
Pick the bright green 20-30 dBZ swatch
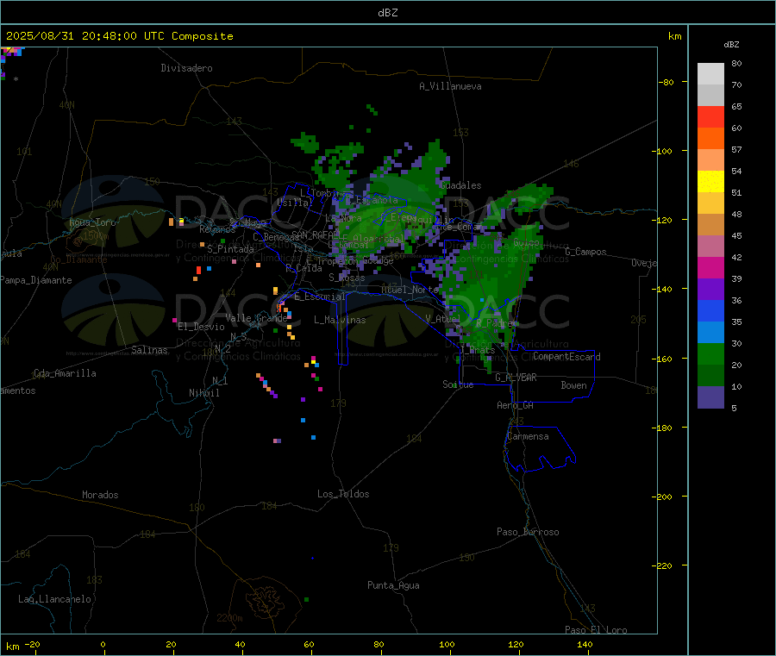coord(710,353)
